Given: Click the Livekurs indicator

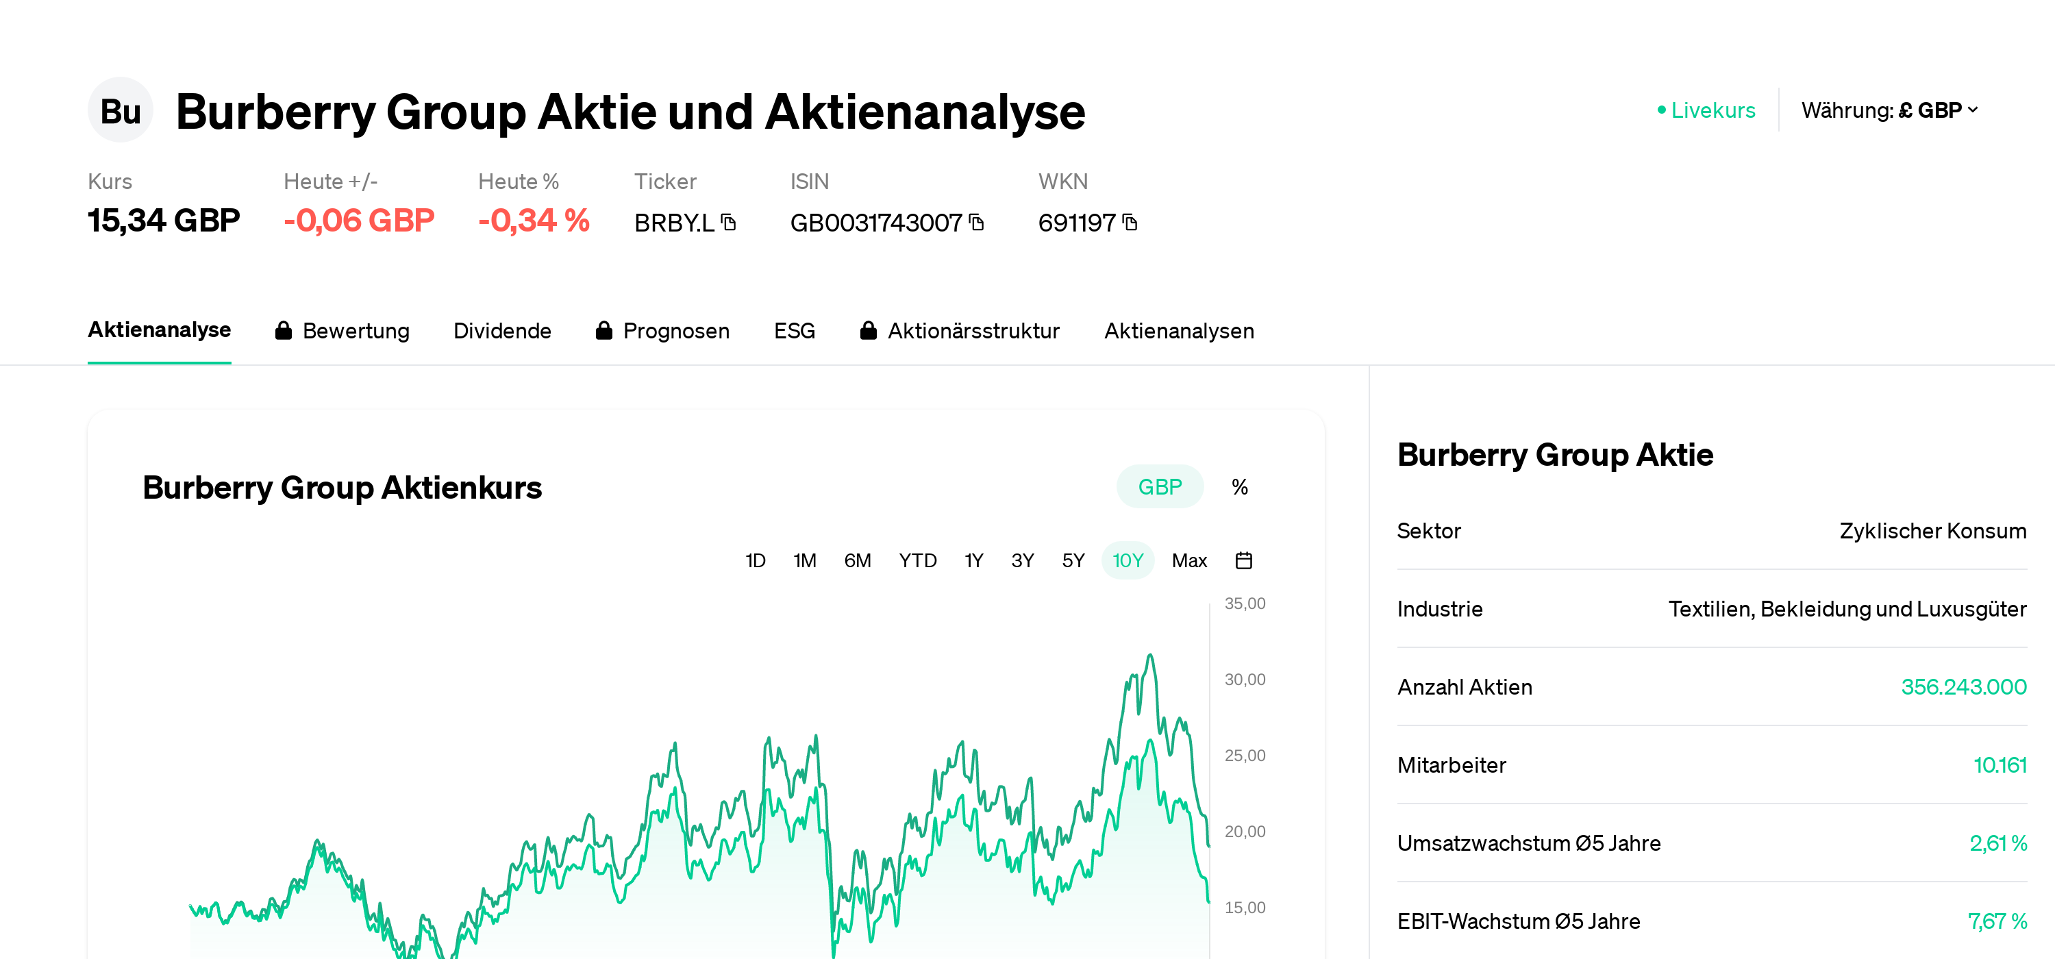Looking at the screenshot, I should point(1706,110).
